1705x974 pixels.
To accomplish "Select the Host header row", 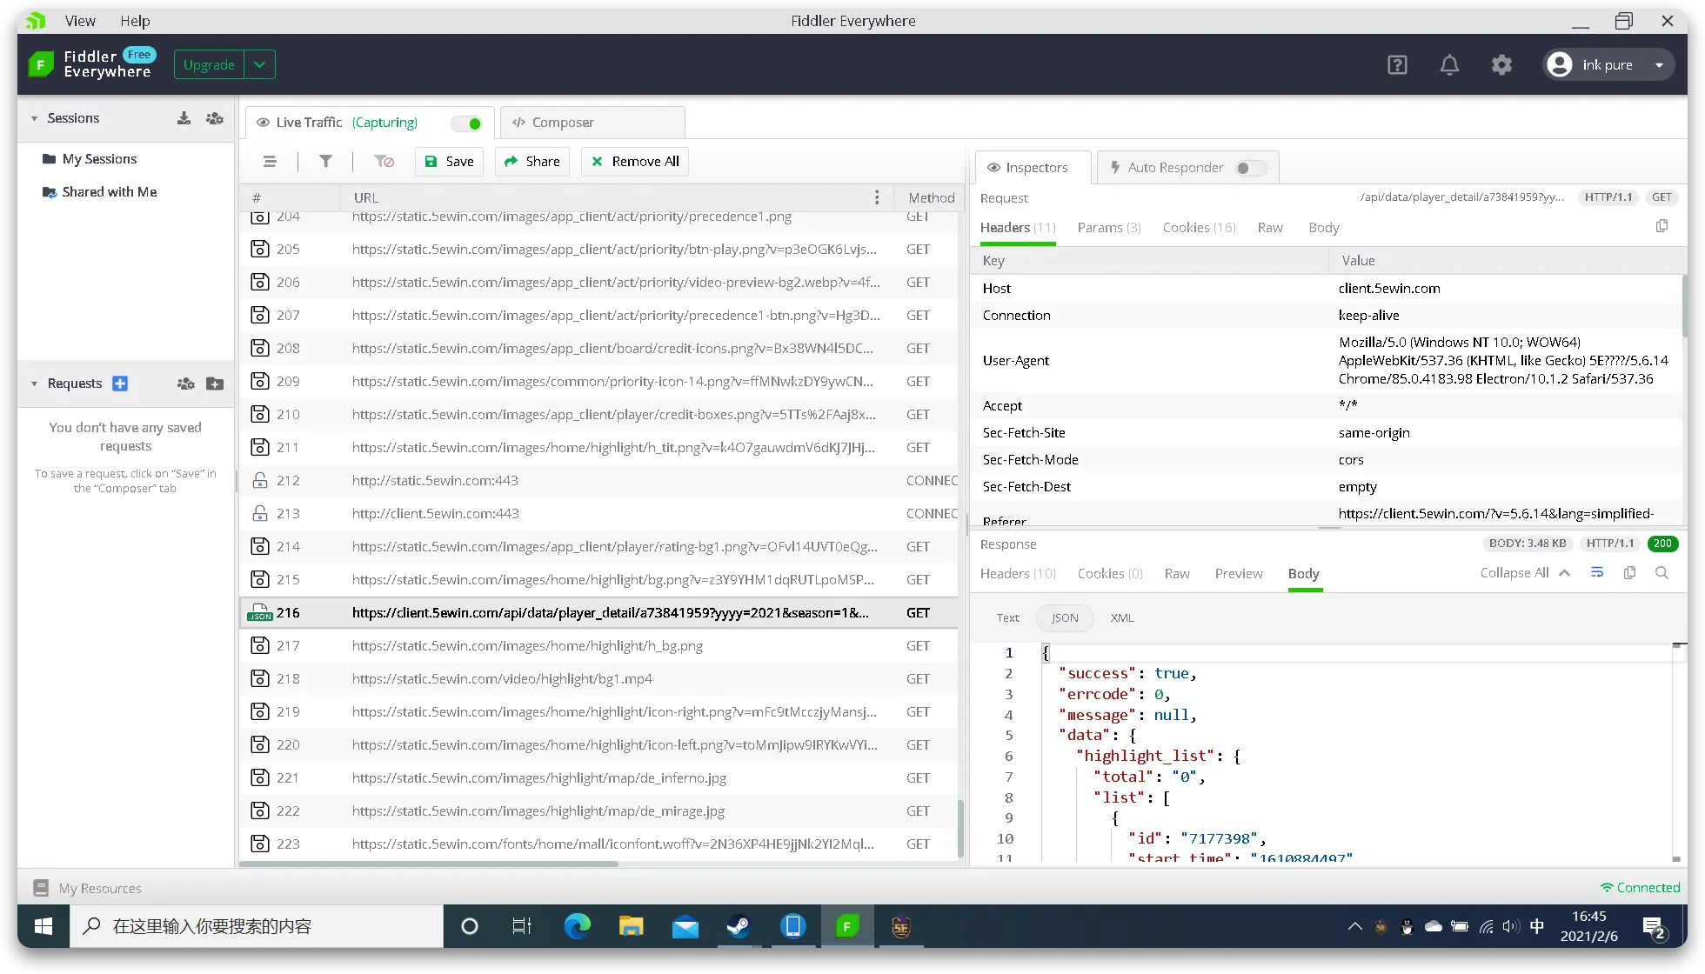I will click(1326, 289).
